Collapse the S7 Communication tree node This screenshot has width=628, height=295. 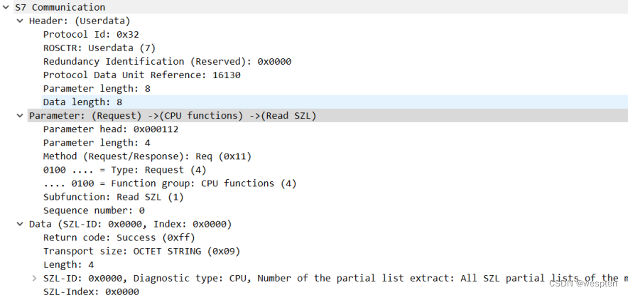click(6, 7)
